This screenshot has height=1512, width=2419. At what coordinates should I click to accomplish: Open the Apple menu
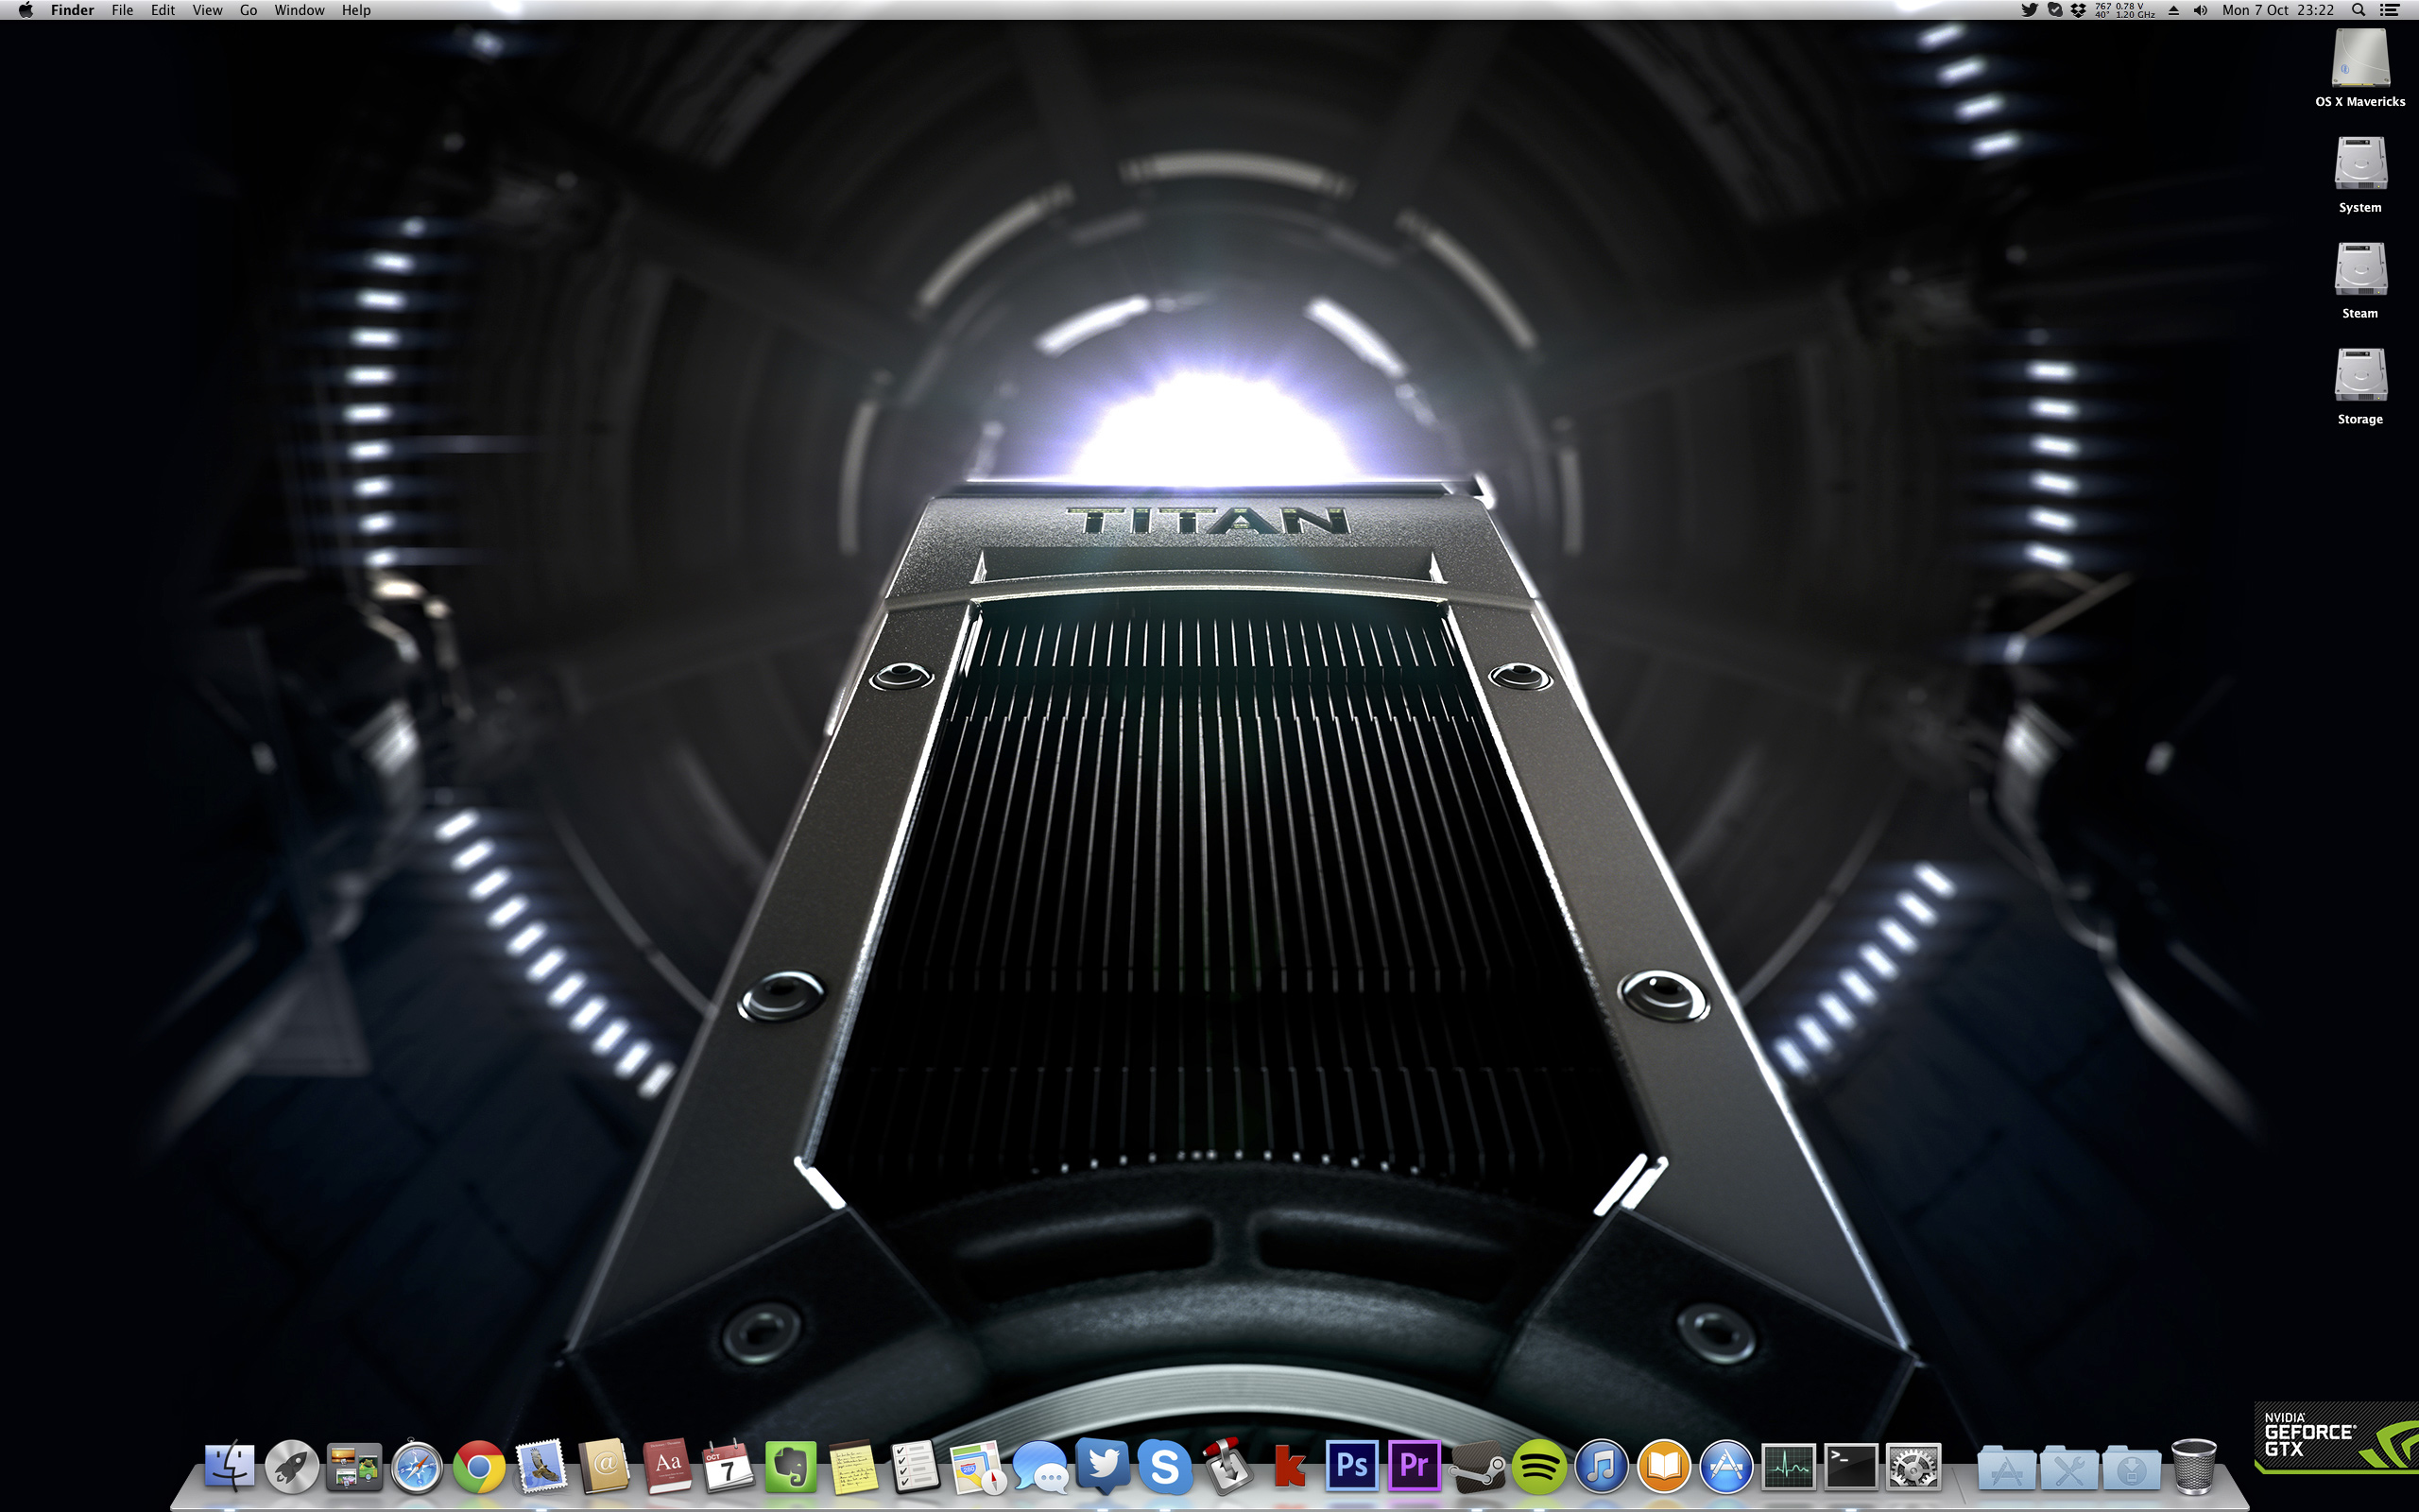tap(26, 10)
